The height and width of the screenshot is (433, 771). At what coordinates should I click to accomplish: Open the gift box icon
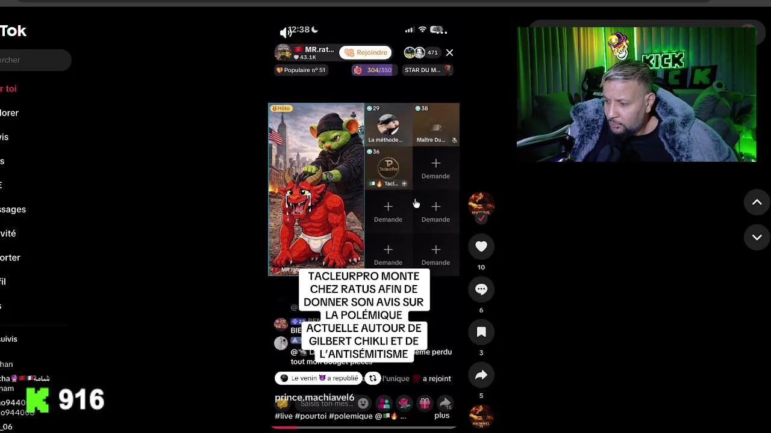click(x=425, y=404)
